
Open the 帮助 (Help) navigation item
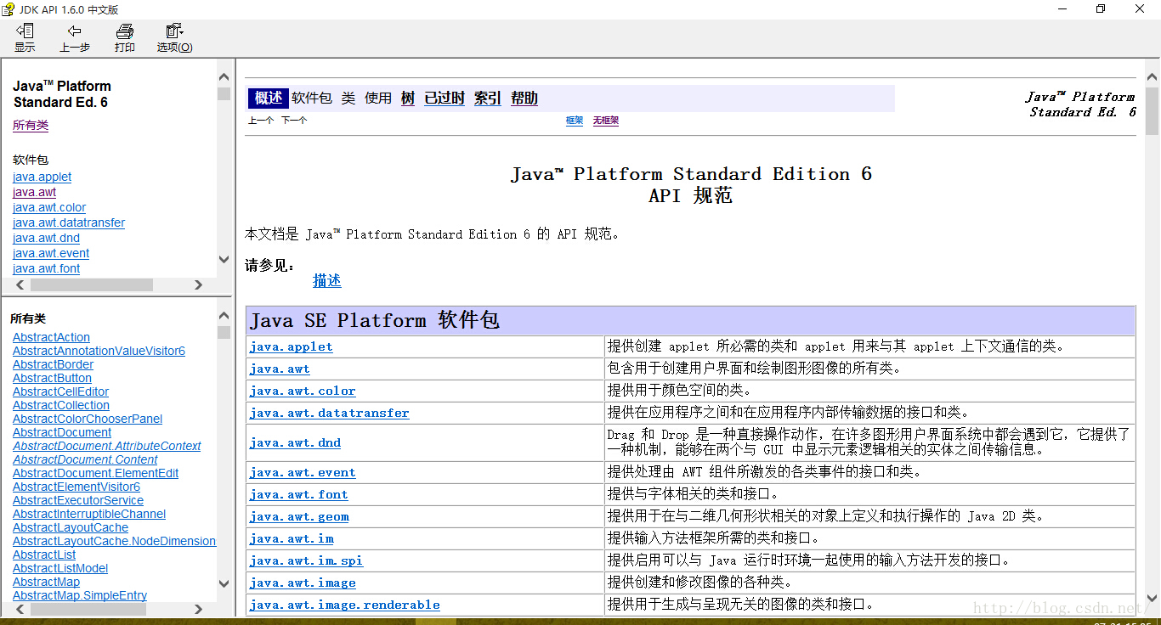[524, 99]
